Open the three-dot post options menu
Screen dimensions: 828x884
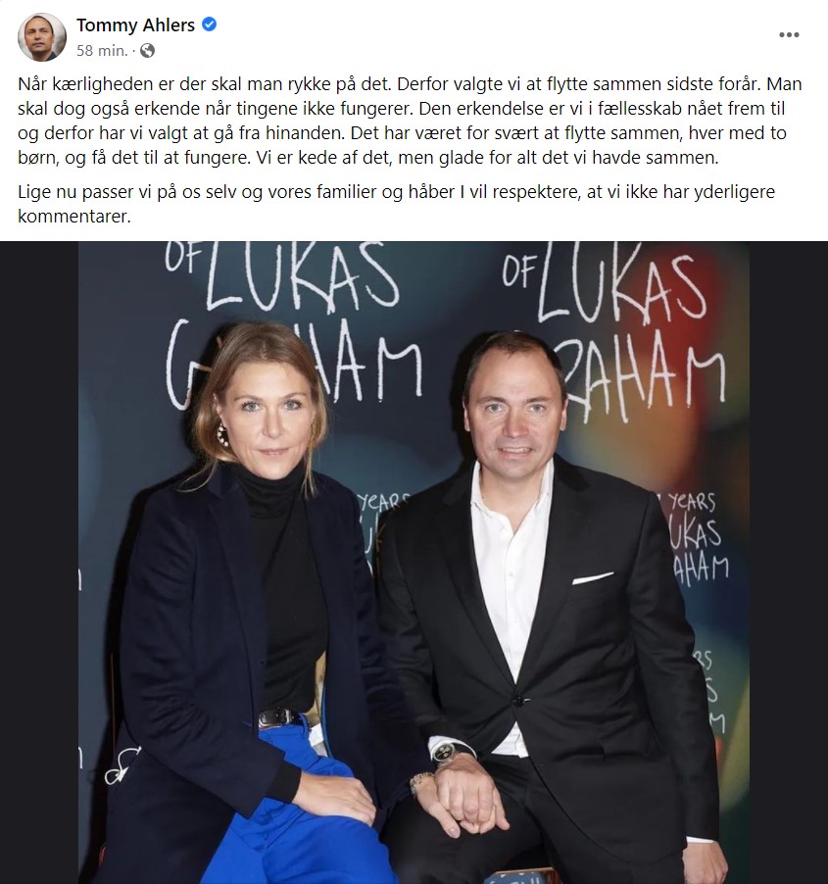click(x=789, y=35)
